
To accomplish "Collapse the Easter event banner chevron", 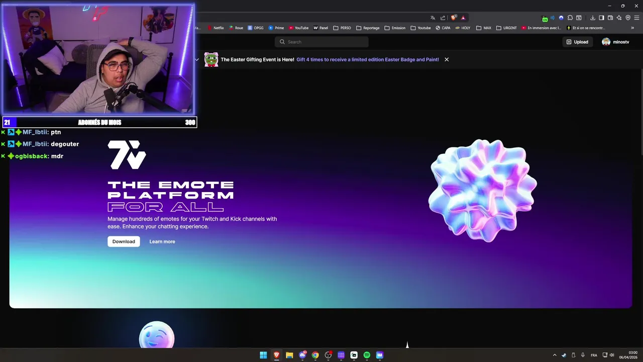I will pos(197,59).
